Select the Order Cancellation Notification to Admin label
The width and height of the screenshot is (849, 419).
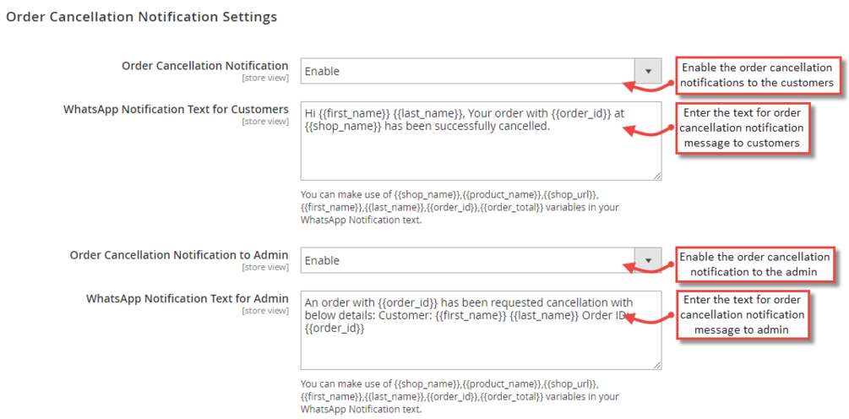click(x=179, y=254)
